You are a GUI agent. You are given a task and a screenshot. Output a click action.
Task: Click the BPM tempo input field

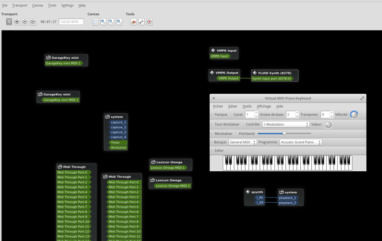[x=71, y=22]
